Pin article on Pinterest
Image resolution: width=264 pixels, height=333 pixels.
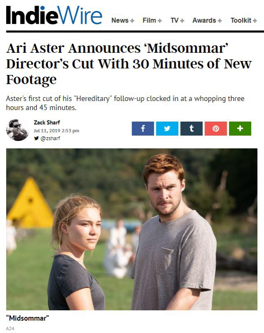point(216,129)
